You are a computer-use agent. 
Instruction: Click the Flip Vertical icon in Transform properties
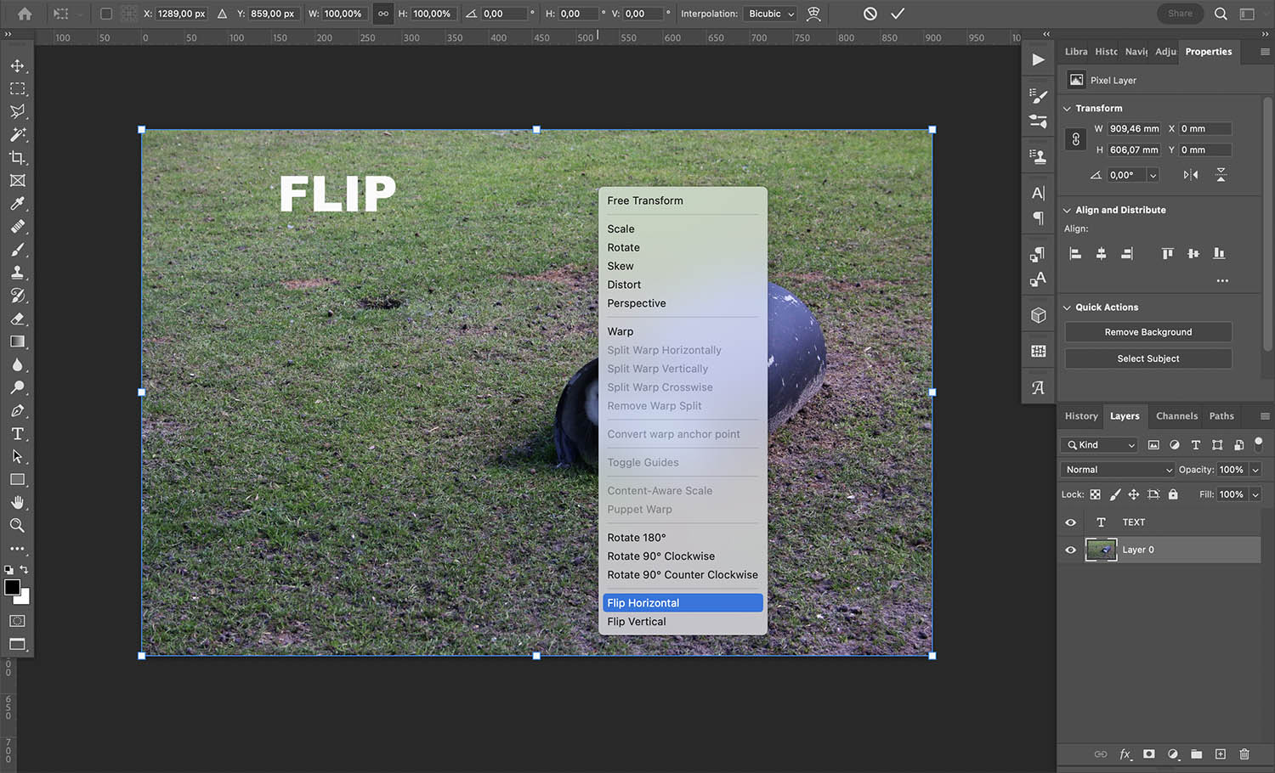(x=1221, y=174)
